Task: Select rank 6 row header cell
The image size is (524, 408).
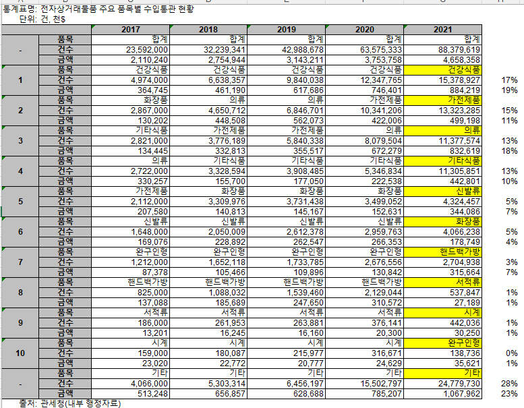Action: click(x=20, y=231)
